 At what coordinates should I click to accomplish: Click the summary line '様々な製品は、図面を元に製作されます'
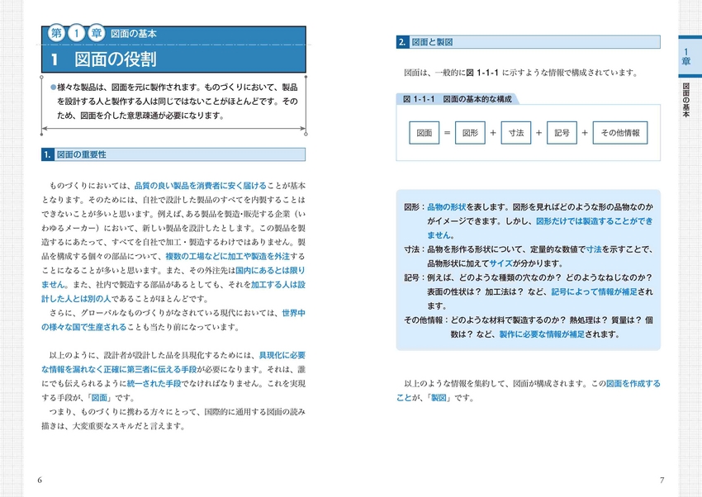click(x=127, y=88)
